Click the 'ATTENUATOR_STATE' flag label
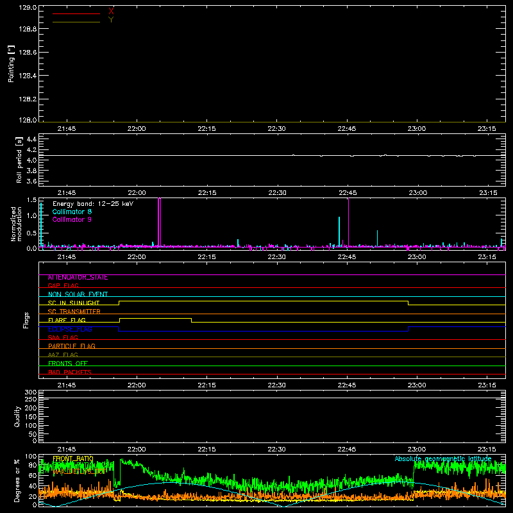 [x=78, y=278]
